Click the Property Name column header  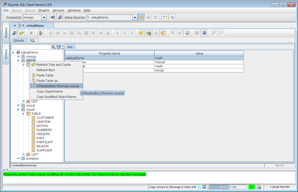click(109, 54)
